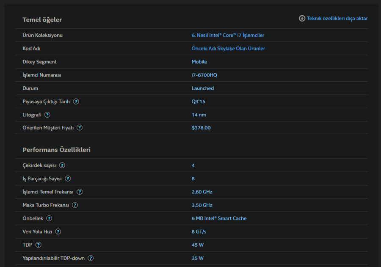Click the Önbellek label text
Viewport: 381px width, 267px height.
click(33, 218)
